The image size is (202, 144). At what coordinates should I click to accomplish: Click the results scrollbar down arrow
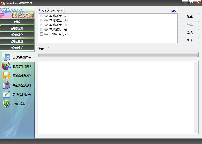(x=196, y=131)
